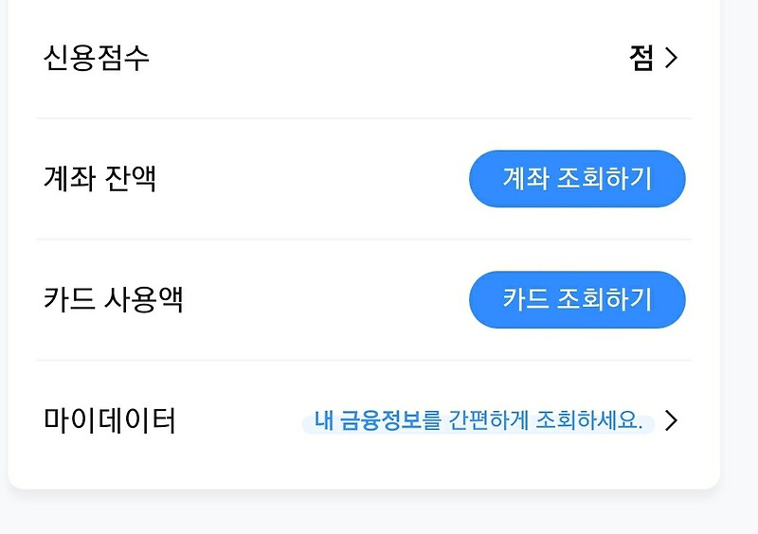This screenshot has width=758, height=534.
Task: Select the 신용점수 label
Action: pyautogui.click(x=97, y=58)
